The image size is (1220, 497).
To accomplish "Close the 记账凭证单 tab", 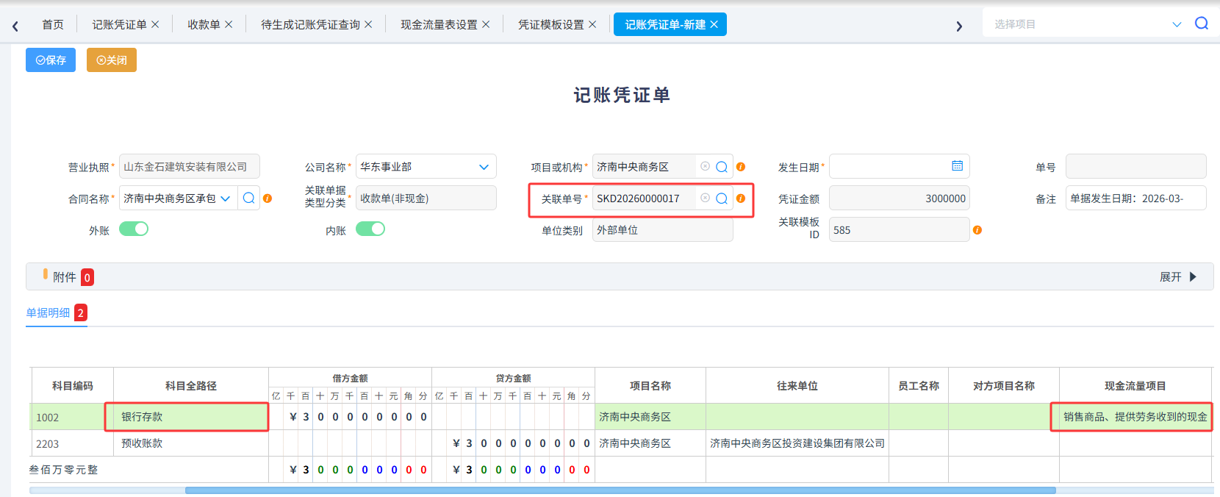I will [155, 24].
